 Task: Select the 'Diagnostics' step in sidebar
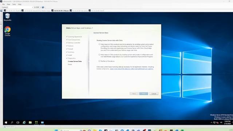(x=72, y=58)
